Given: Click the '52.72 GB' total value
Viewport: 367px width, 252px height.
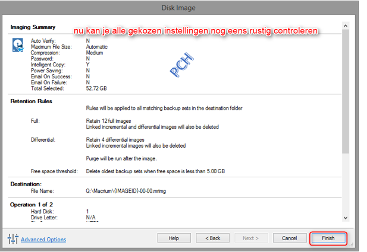Looking at the screenshot, I should (x=96, y=88).
